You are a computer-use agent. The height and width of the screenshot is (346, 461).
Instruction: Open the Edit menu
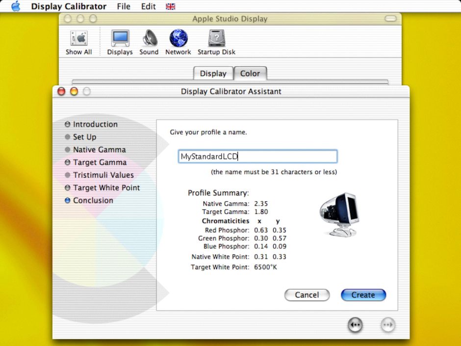coord(148,6)
